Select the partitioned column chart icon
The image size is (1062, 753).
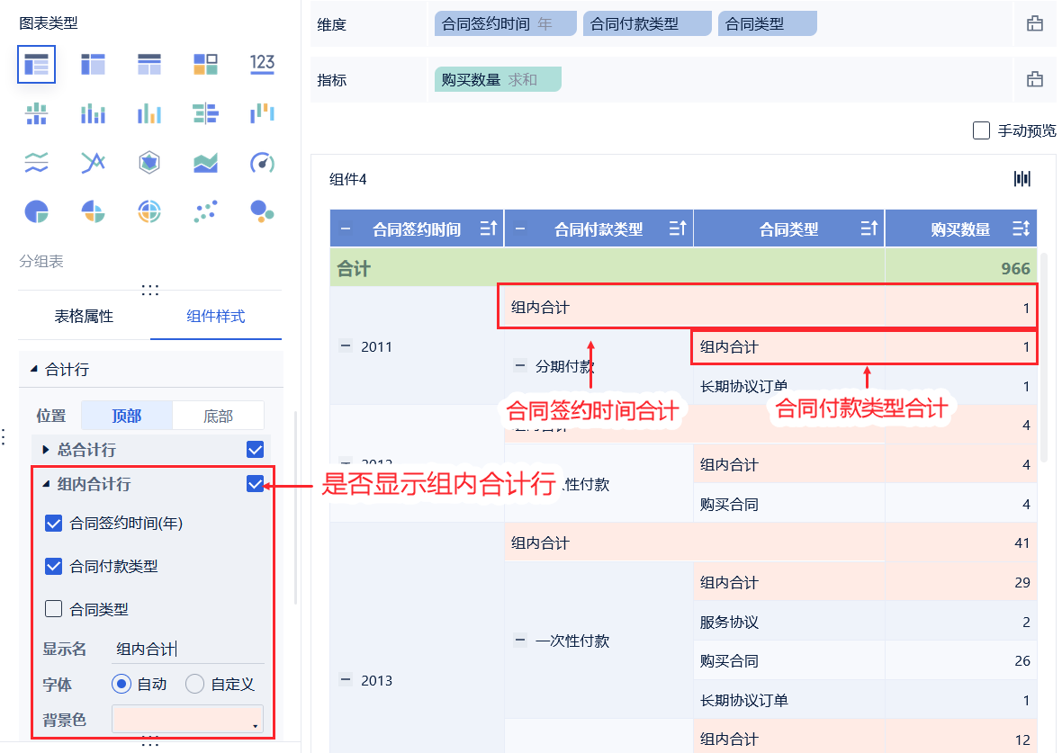[37, 113]
